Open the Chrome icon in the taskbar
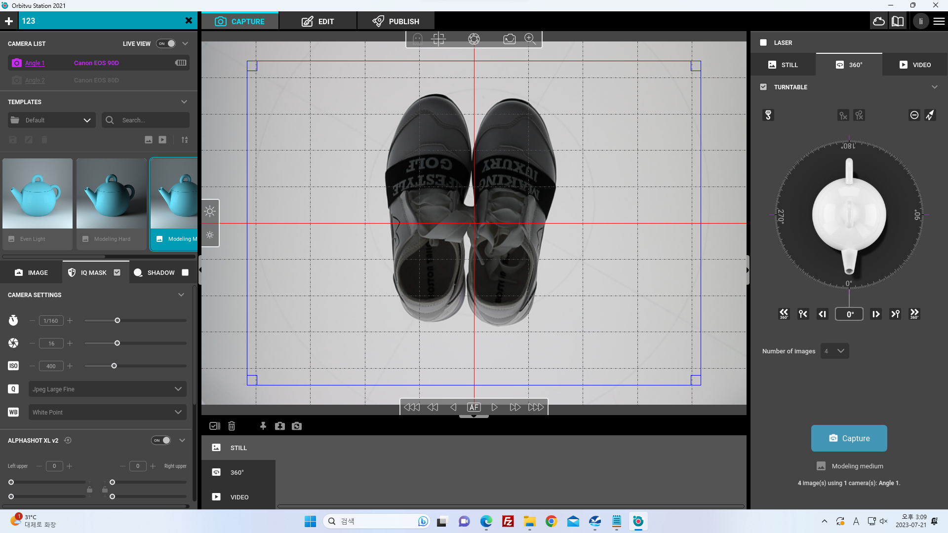This screenshot has width=948, height=533. click(x=552, y=521)
